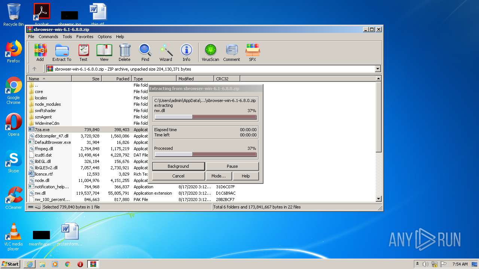Open the archive path dropdown arrow

(x=378, y=69)
